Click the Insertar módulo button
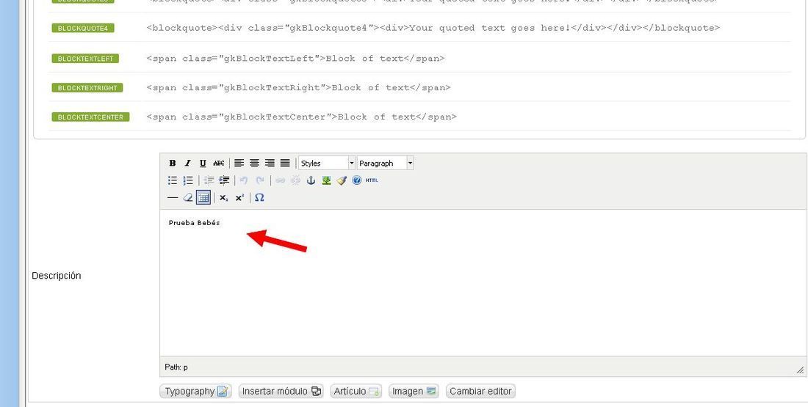Screen dimensions: 808x407 pos(282,391)
